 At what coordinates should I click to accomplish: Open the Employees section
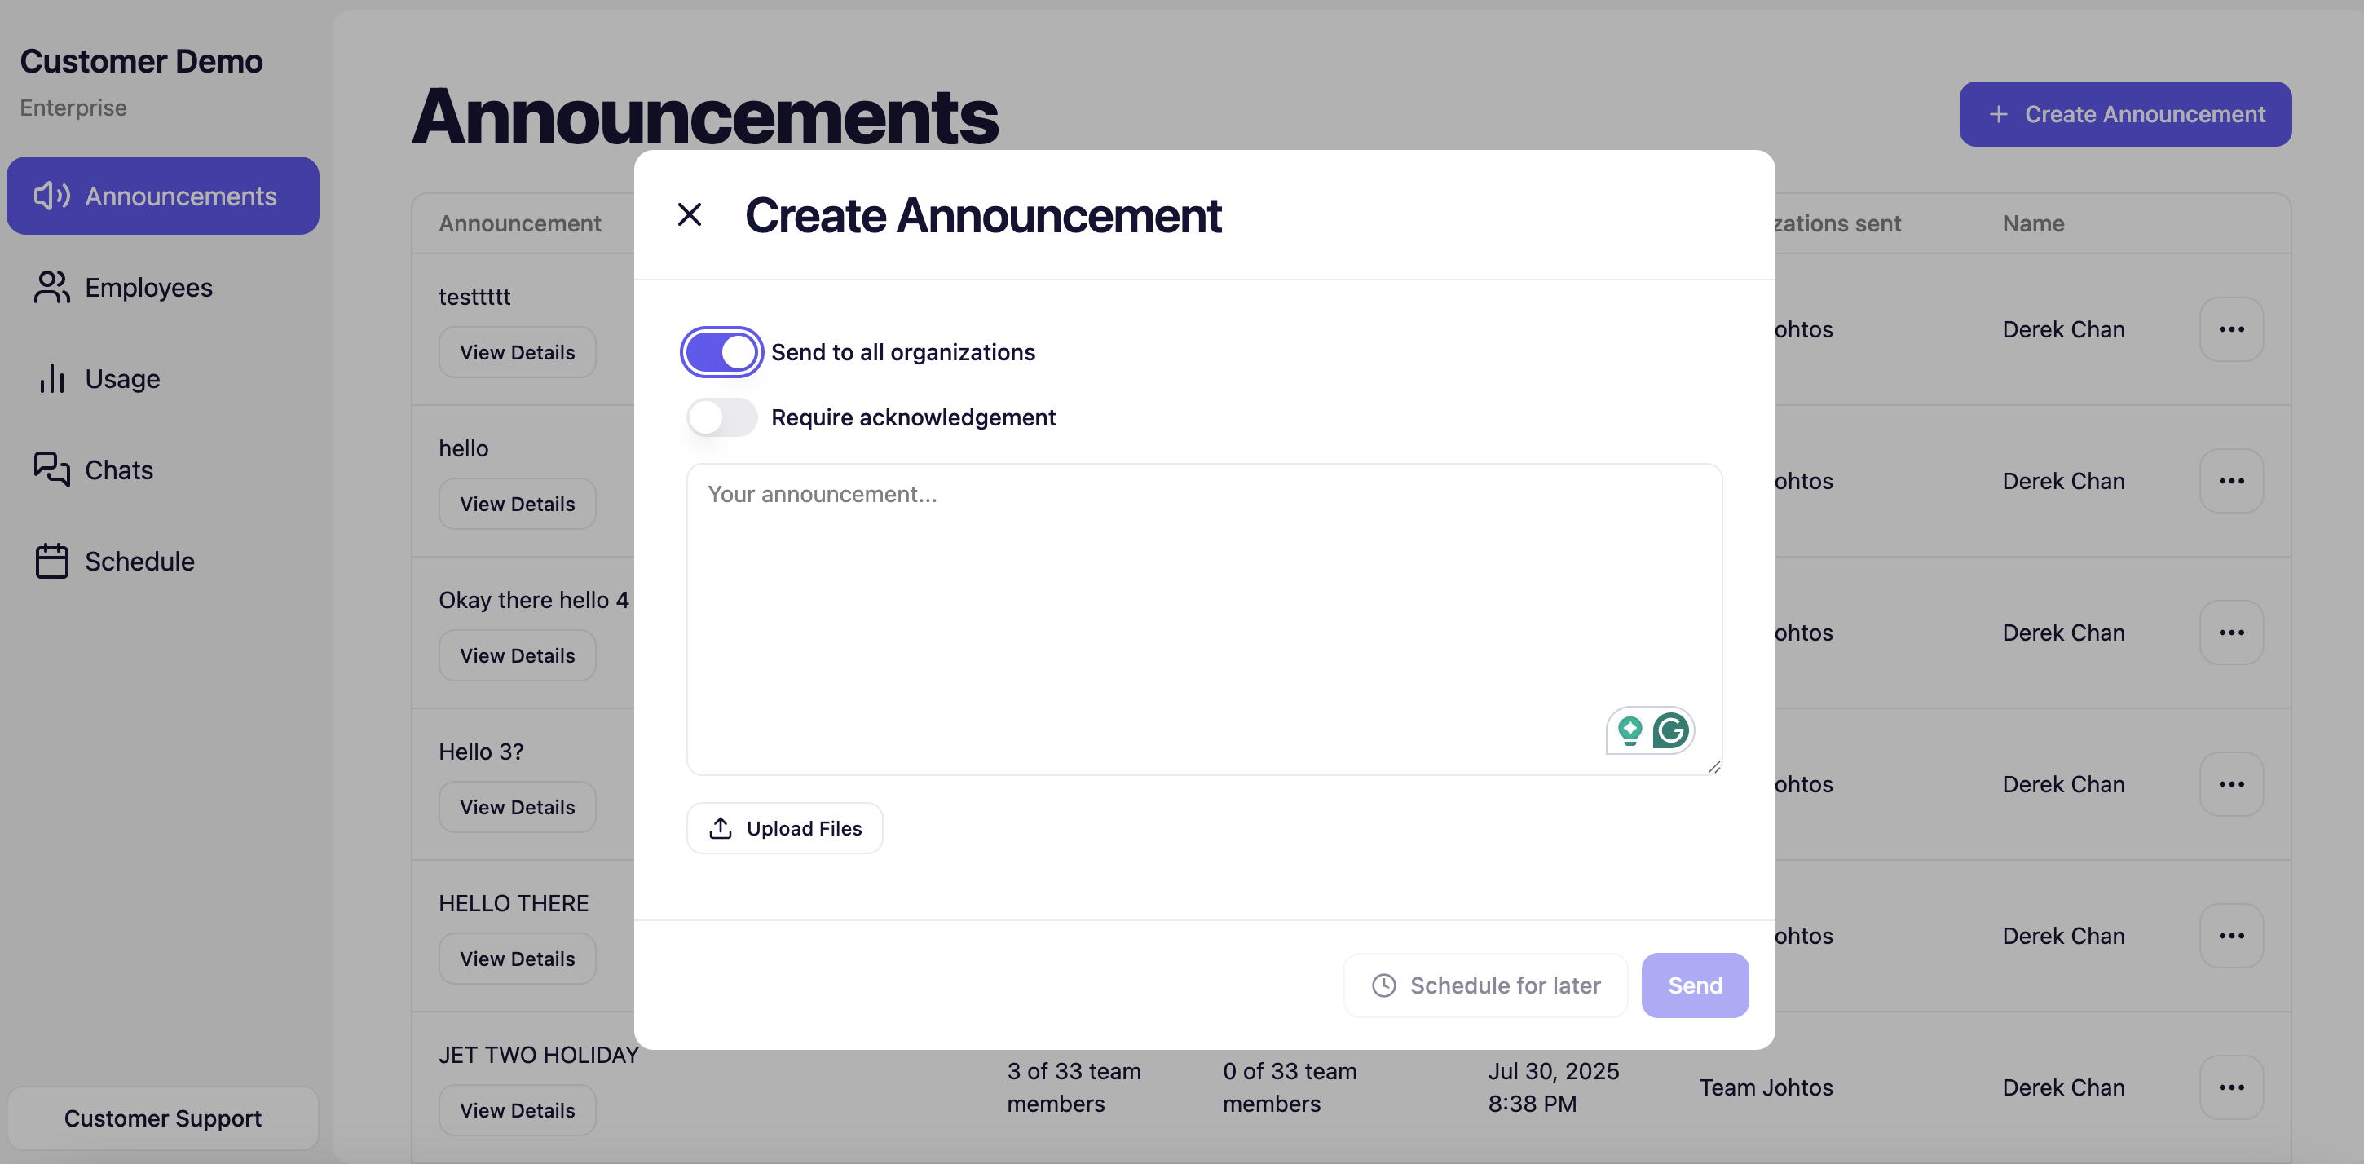(x=148, y=287)
